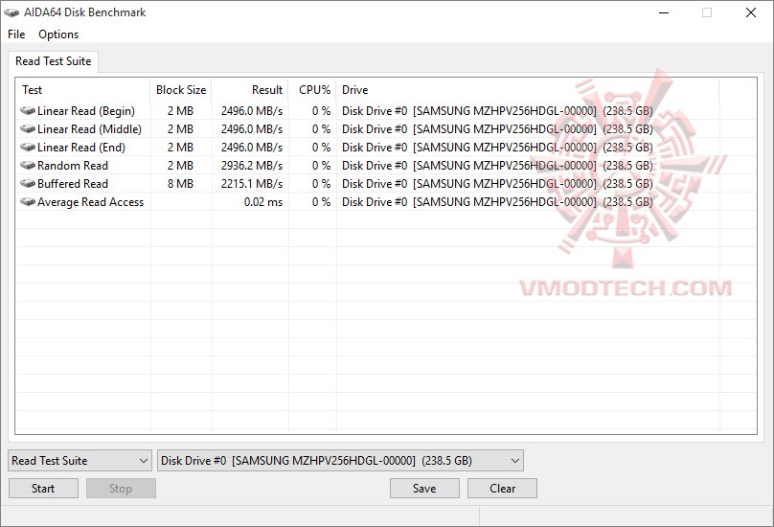Image resolution: width=774 pixels, height=527 pixels.
Task: Click the Drive cell in Buffered Read row
Action: pos(497,184)
